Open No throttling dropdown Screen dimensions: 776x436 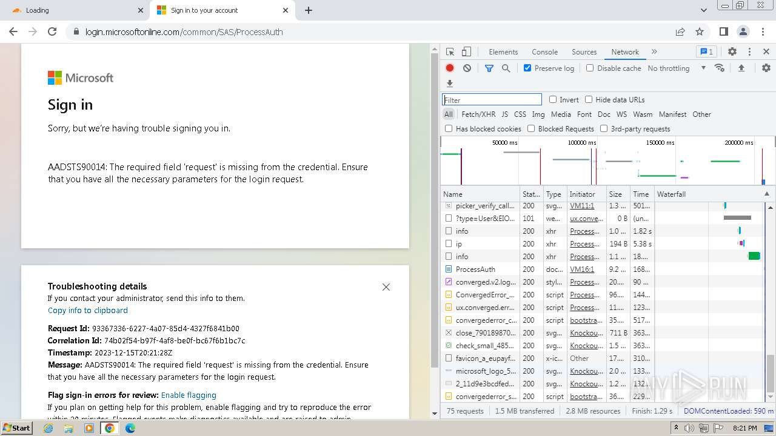coord(677,68)
